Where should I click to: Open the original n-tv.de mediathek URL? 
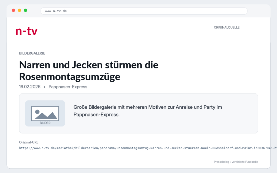click(148, 148)
